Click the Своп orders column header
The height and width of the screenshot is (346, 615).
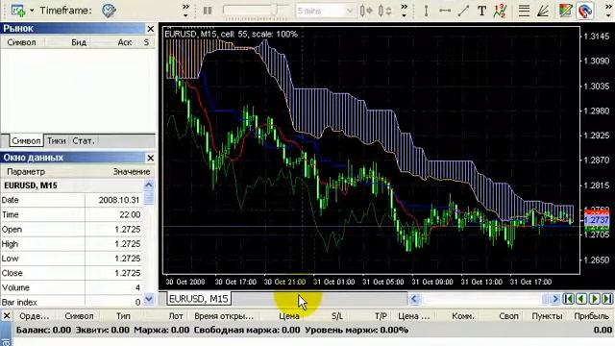(x=508, y=316)
